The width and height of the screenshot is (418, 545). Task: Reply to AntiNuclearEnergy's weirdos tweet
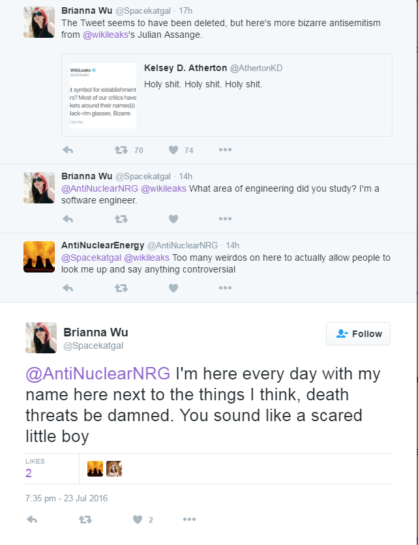(x=68, y=287)
